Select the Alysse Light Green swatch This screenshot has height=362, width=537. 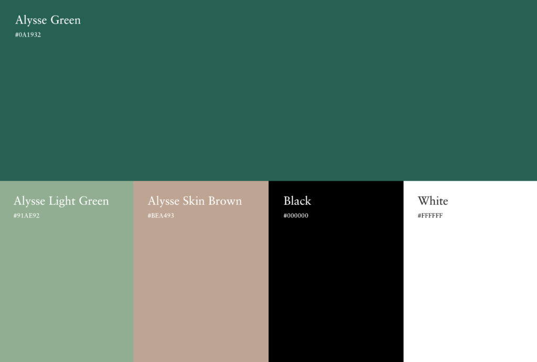tap(67, 271)
